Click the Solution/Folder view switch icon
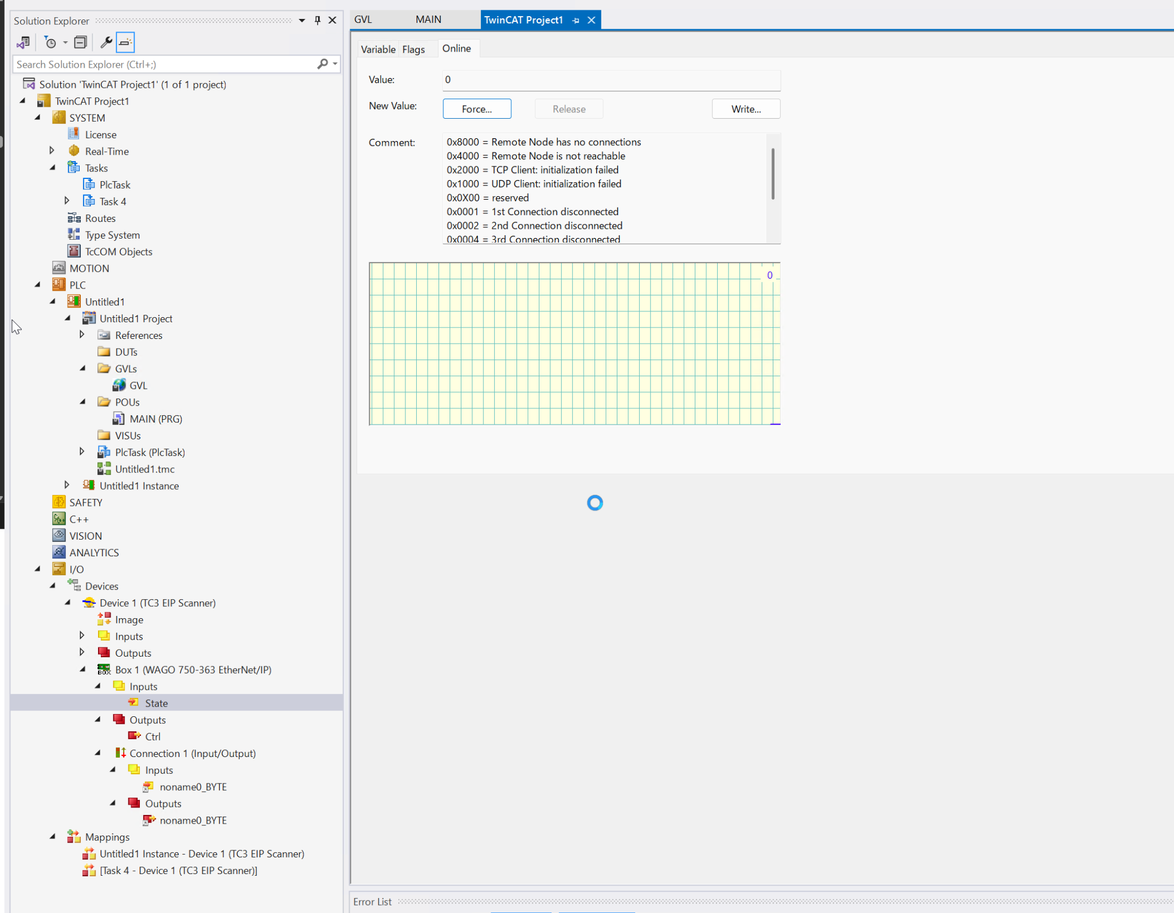The width and height of the screenshot is (1174, 913). [x=24, y=42]
